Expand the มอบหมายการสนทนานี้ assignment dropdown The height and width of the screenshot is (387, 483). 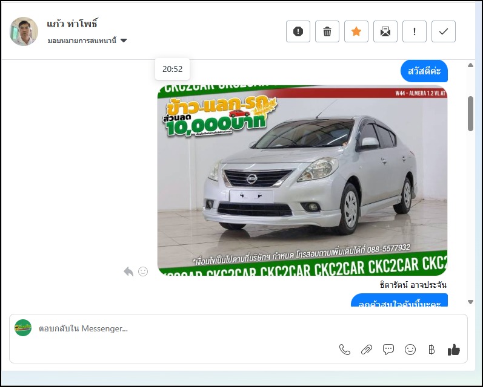click(87, 41)
